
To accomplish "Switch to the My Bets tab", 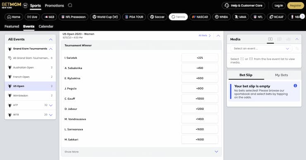I will click(282, 75).
